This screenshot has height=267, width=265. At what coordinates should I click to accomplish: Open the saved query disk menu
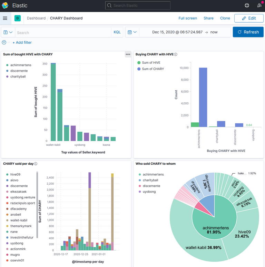pyautogui.click(x=8, y=32)
